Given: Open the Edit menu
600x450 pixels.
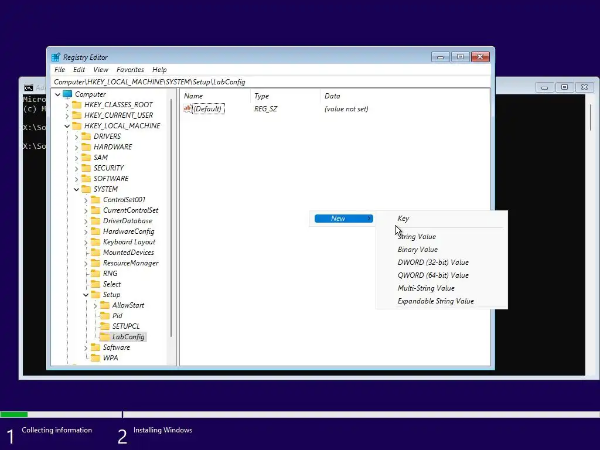Looking at the screenshot, I should (79, 70).
